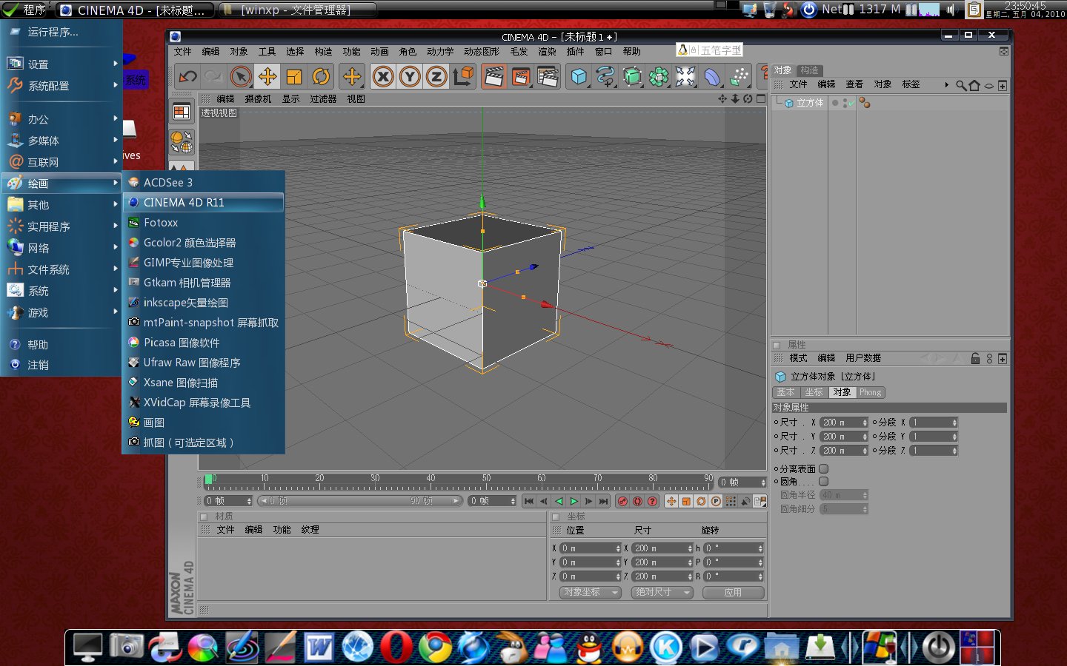The height and width of the screenshot is (666, 1067).
Task: Activate the Scale tool icon
Action: tap(294, 76)
